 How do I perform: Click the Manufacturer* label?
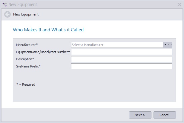[x=27, y=45]
